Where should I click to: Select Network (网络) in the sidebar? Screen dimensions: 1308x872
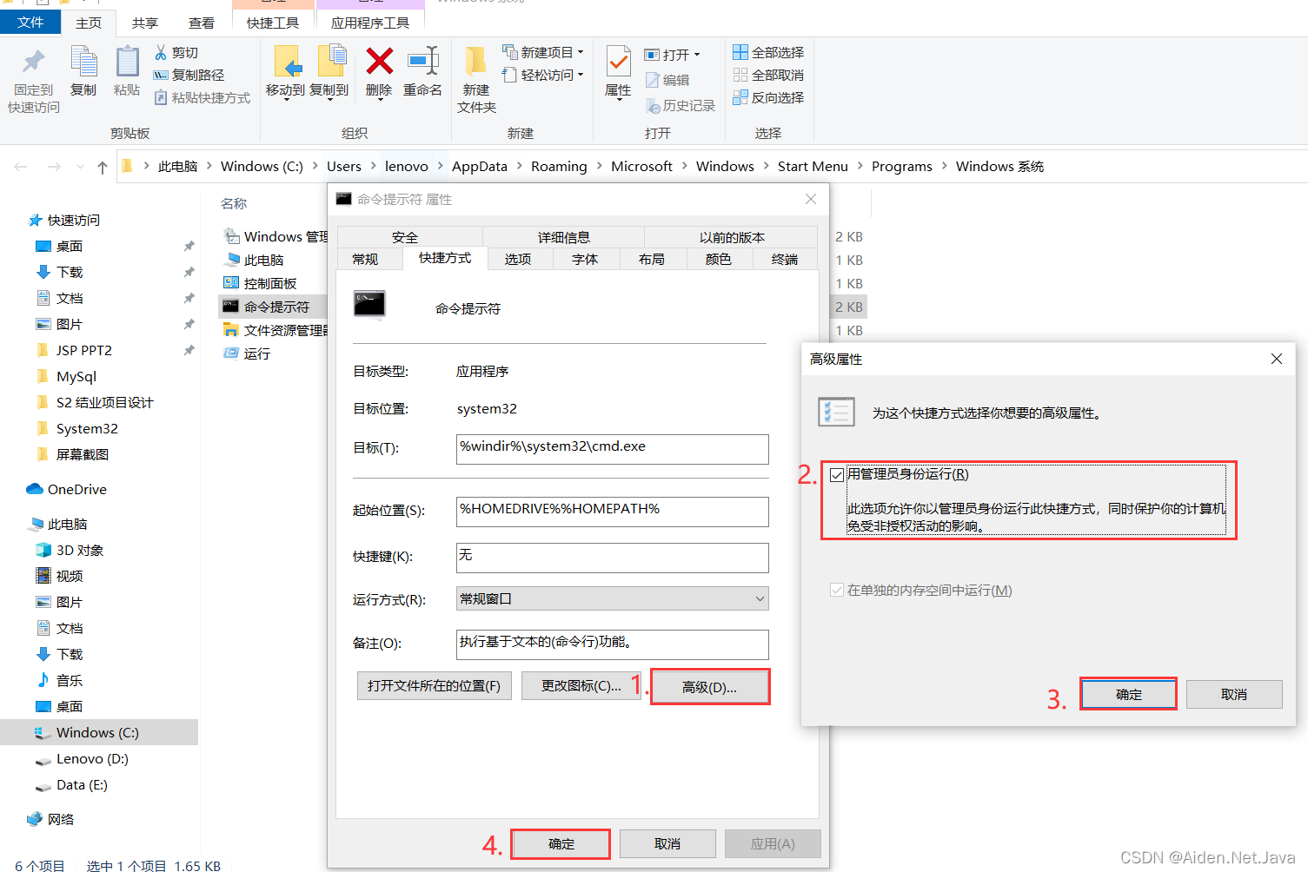(61, 820)
